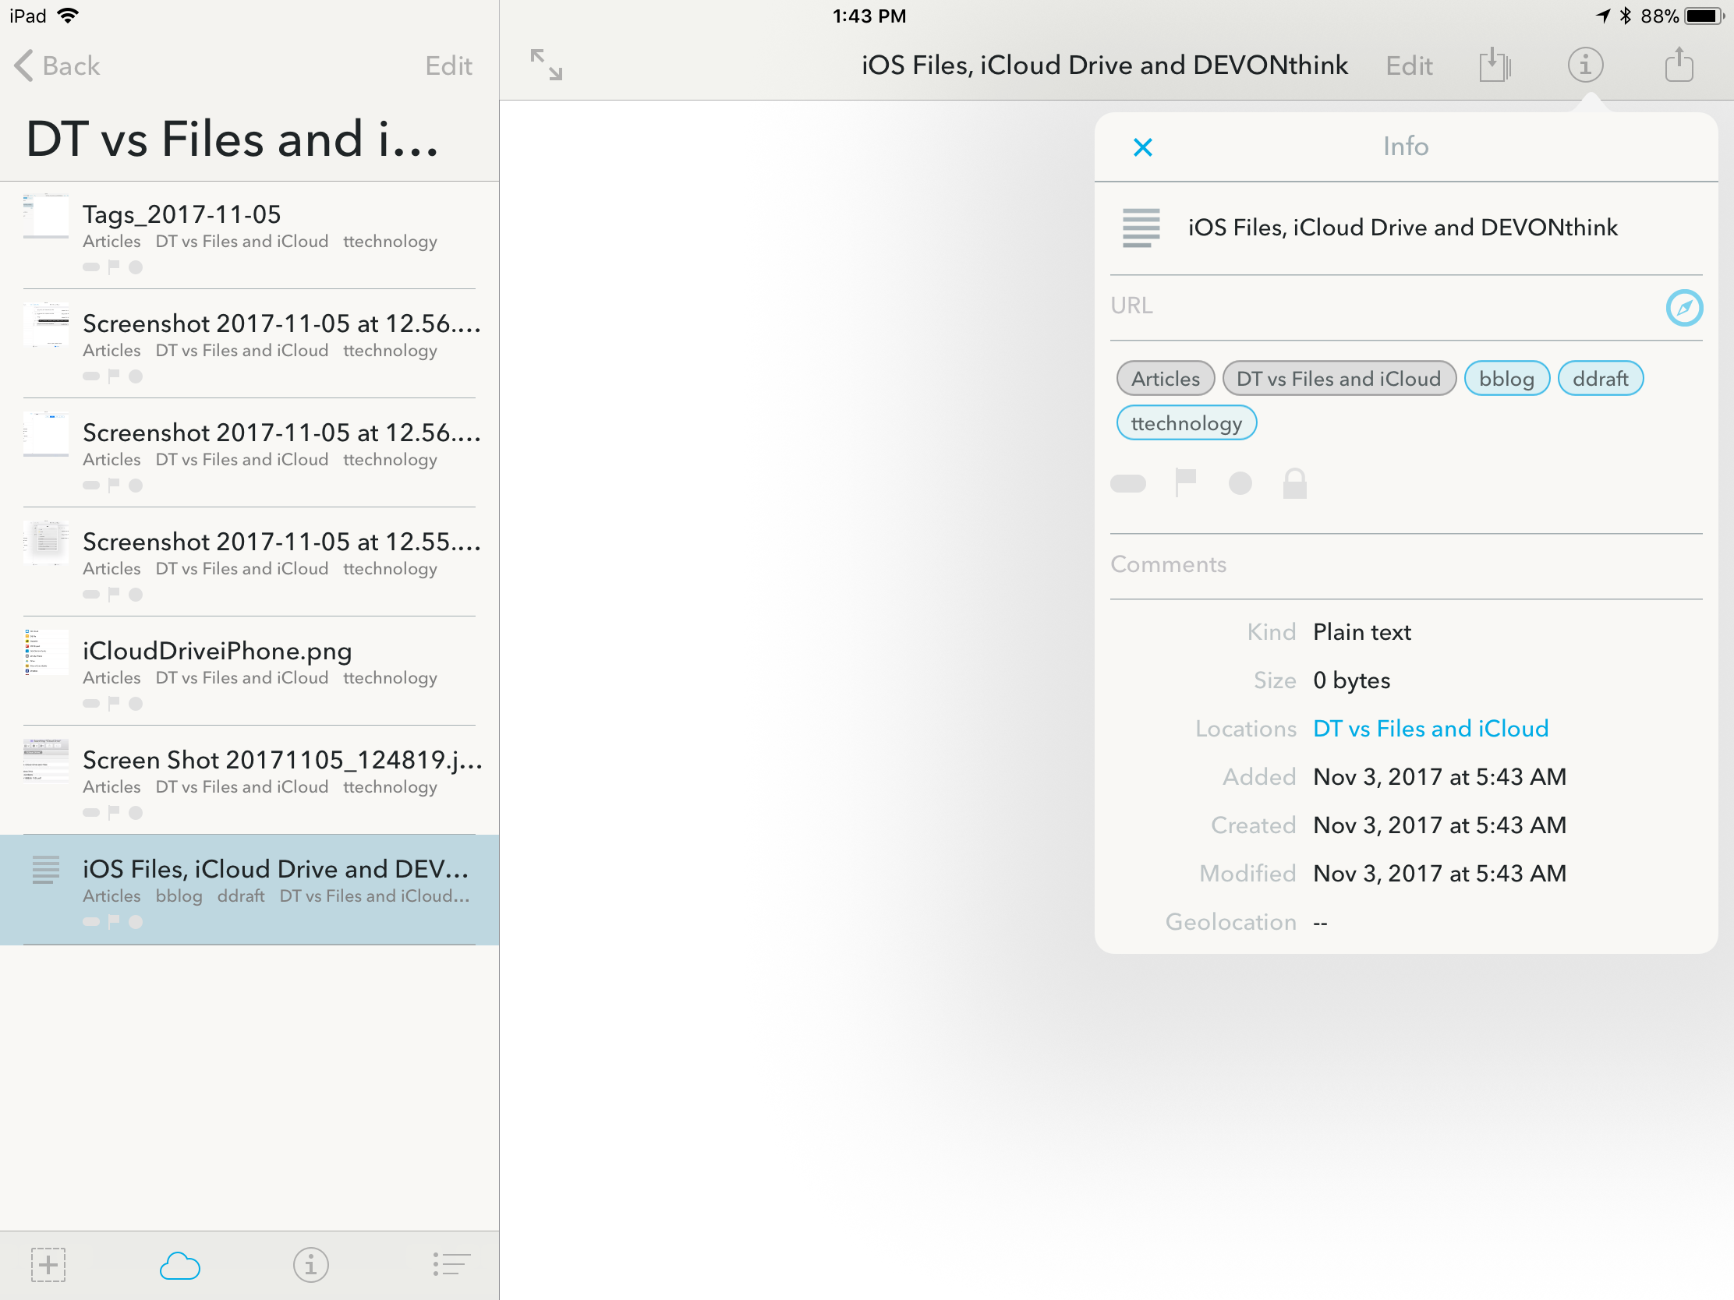Tap Edit in the list sidebar header
The image size is (1734, 1300).
tap(448, 65)
